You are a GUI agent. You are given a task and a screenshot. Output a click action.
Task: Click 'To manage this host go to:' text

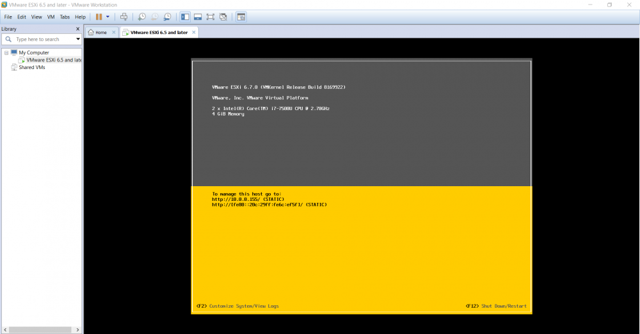246,194
